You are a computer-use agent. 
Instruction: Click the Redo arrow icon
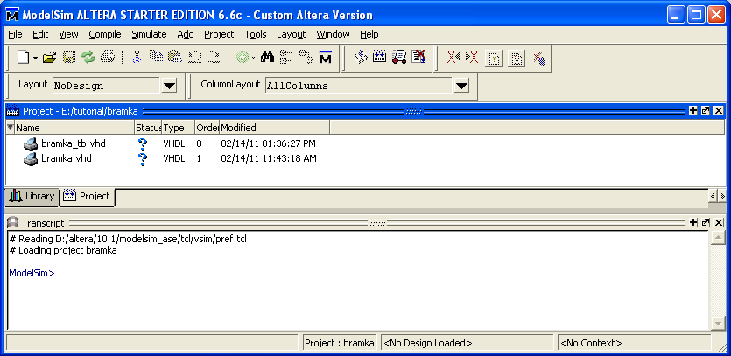(x=213, y=58)
